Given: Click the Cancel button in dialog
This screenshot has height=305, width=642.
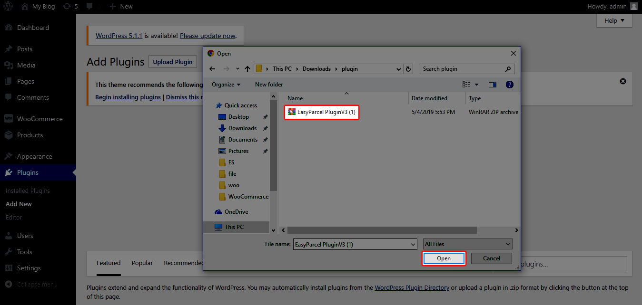Looking at the screenshot, I should click(x=492, y=258).
